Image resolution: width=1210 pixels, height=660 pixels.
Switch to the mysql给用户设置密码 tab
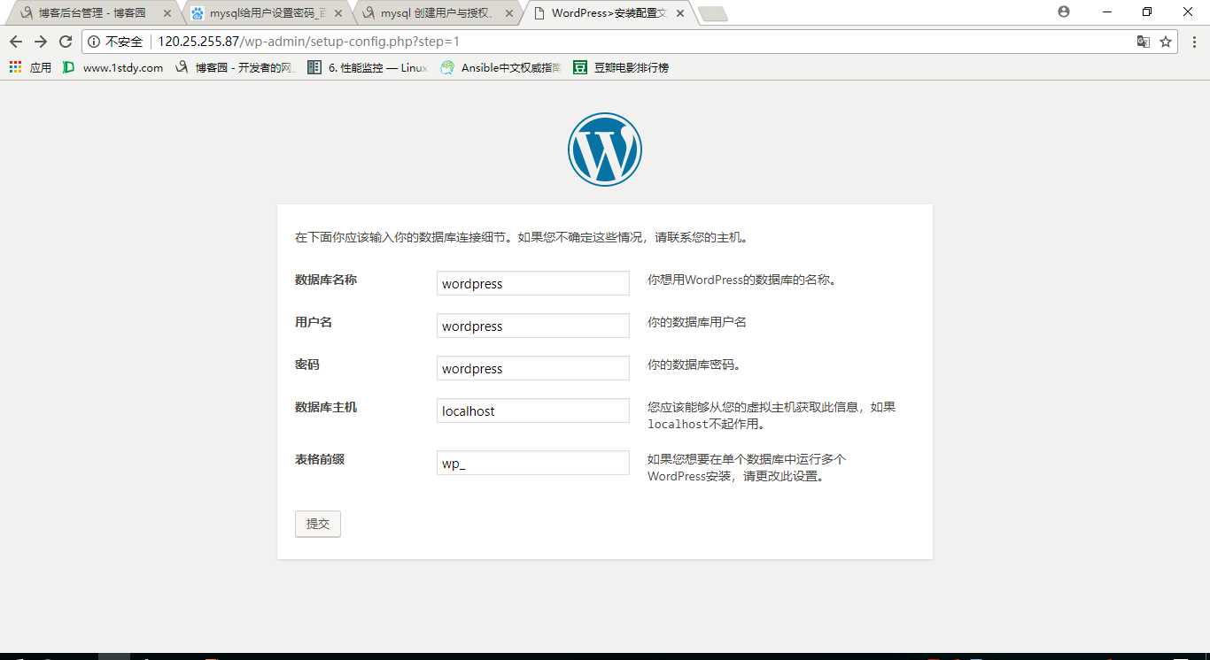pyautogui.click(x=266, y=13)
